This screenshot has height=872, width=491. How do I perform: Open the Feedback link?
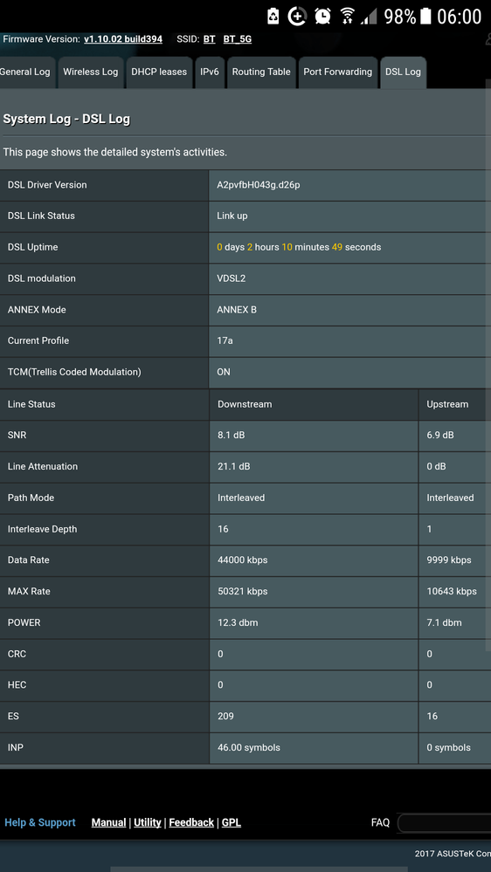tap(191, 822)
